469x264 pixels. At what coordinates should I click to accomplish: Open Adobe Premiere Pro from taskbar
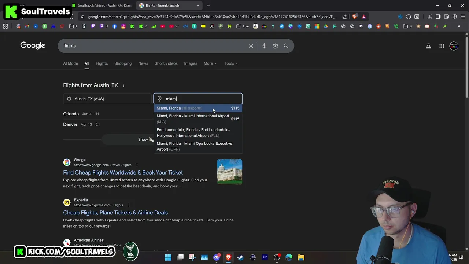(265, 257)
